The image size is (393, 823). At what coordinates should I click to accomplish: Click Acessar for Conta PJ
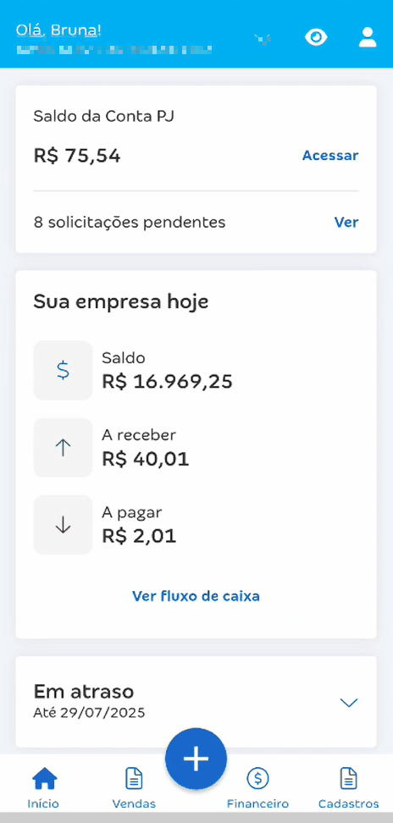click(330, 155)
